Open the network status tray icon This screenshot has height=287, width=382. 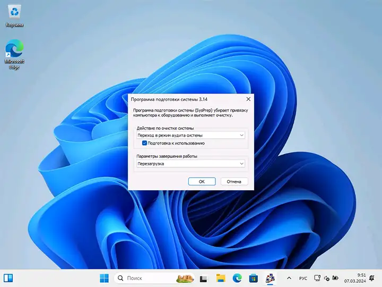click(317, 278)
